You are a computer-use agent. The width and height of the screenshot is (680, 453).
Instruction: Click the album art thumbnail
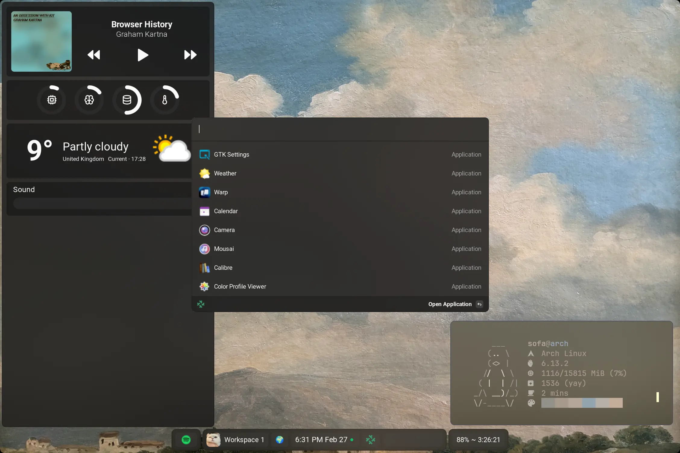[42, 42]
